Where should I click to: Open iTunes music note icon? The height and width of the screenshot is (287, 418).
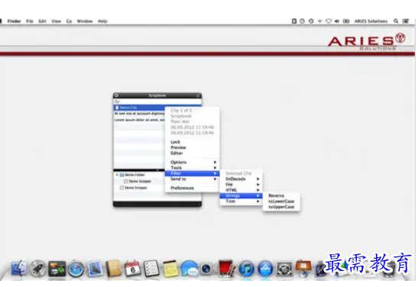click(x=246, y=268)
